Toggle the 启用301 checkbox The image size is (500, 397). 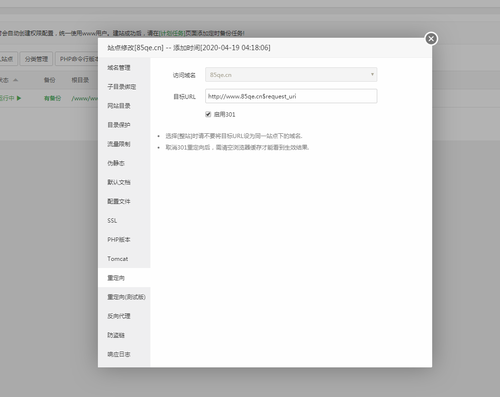pos(208,115)
